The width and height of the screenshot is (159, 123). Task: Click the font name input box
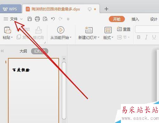click(x=147, y=29)
